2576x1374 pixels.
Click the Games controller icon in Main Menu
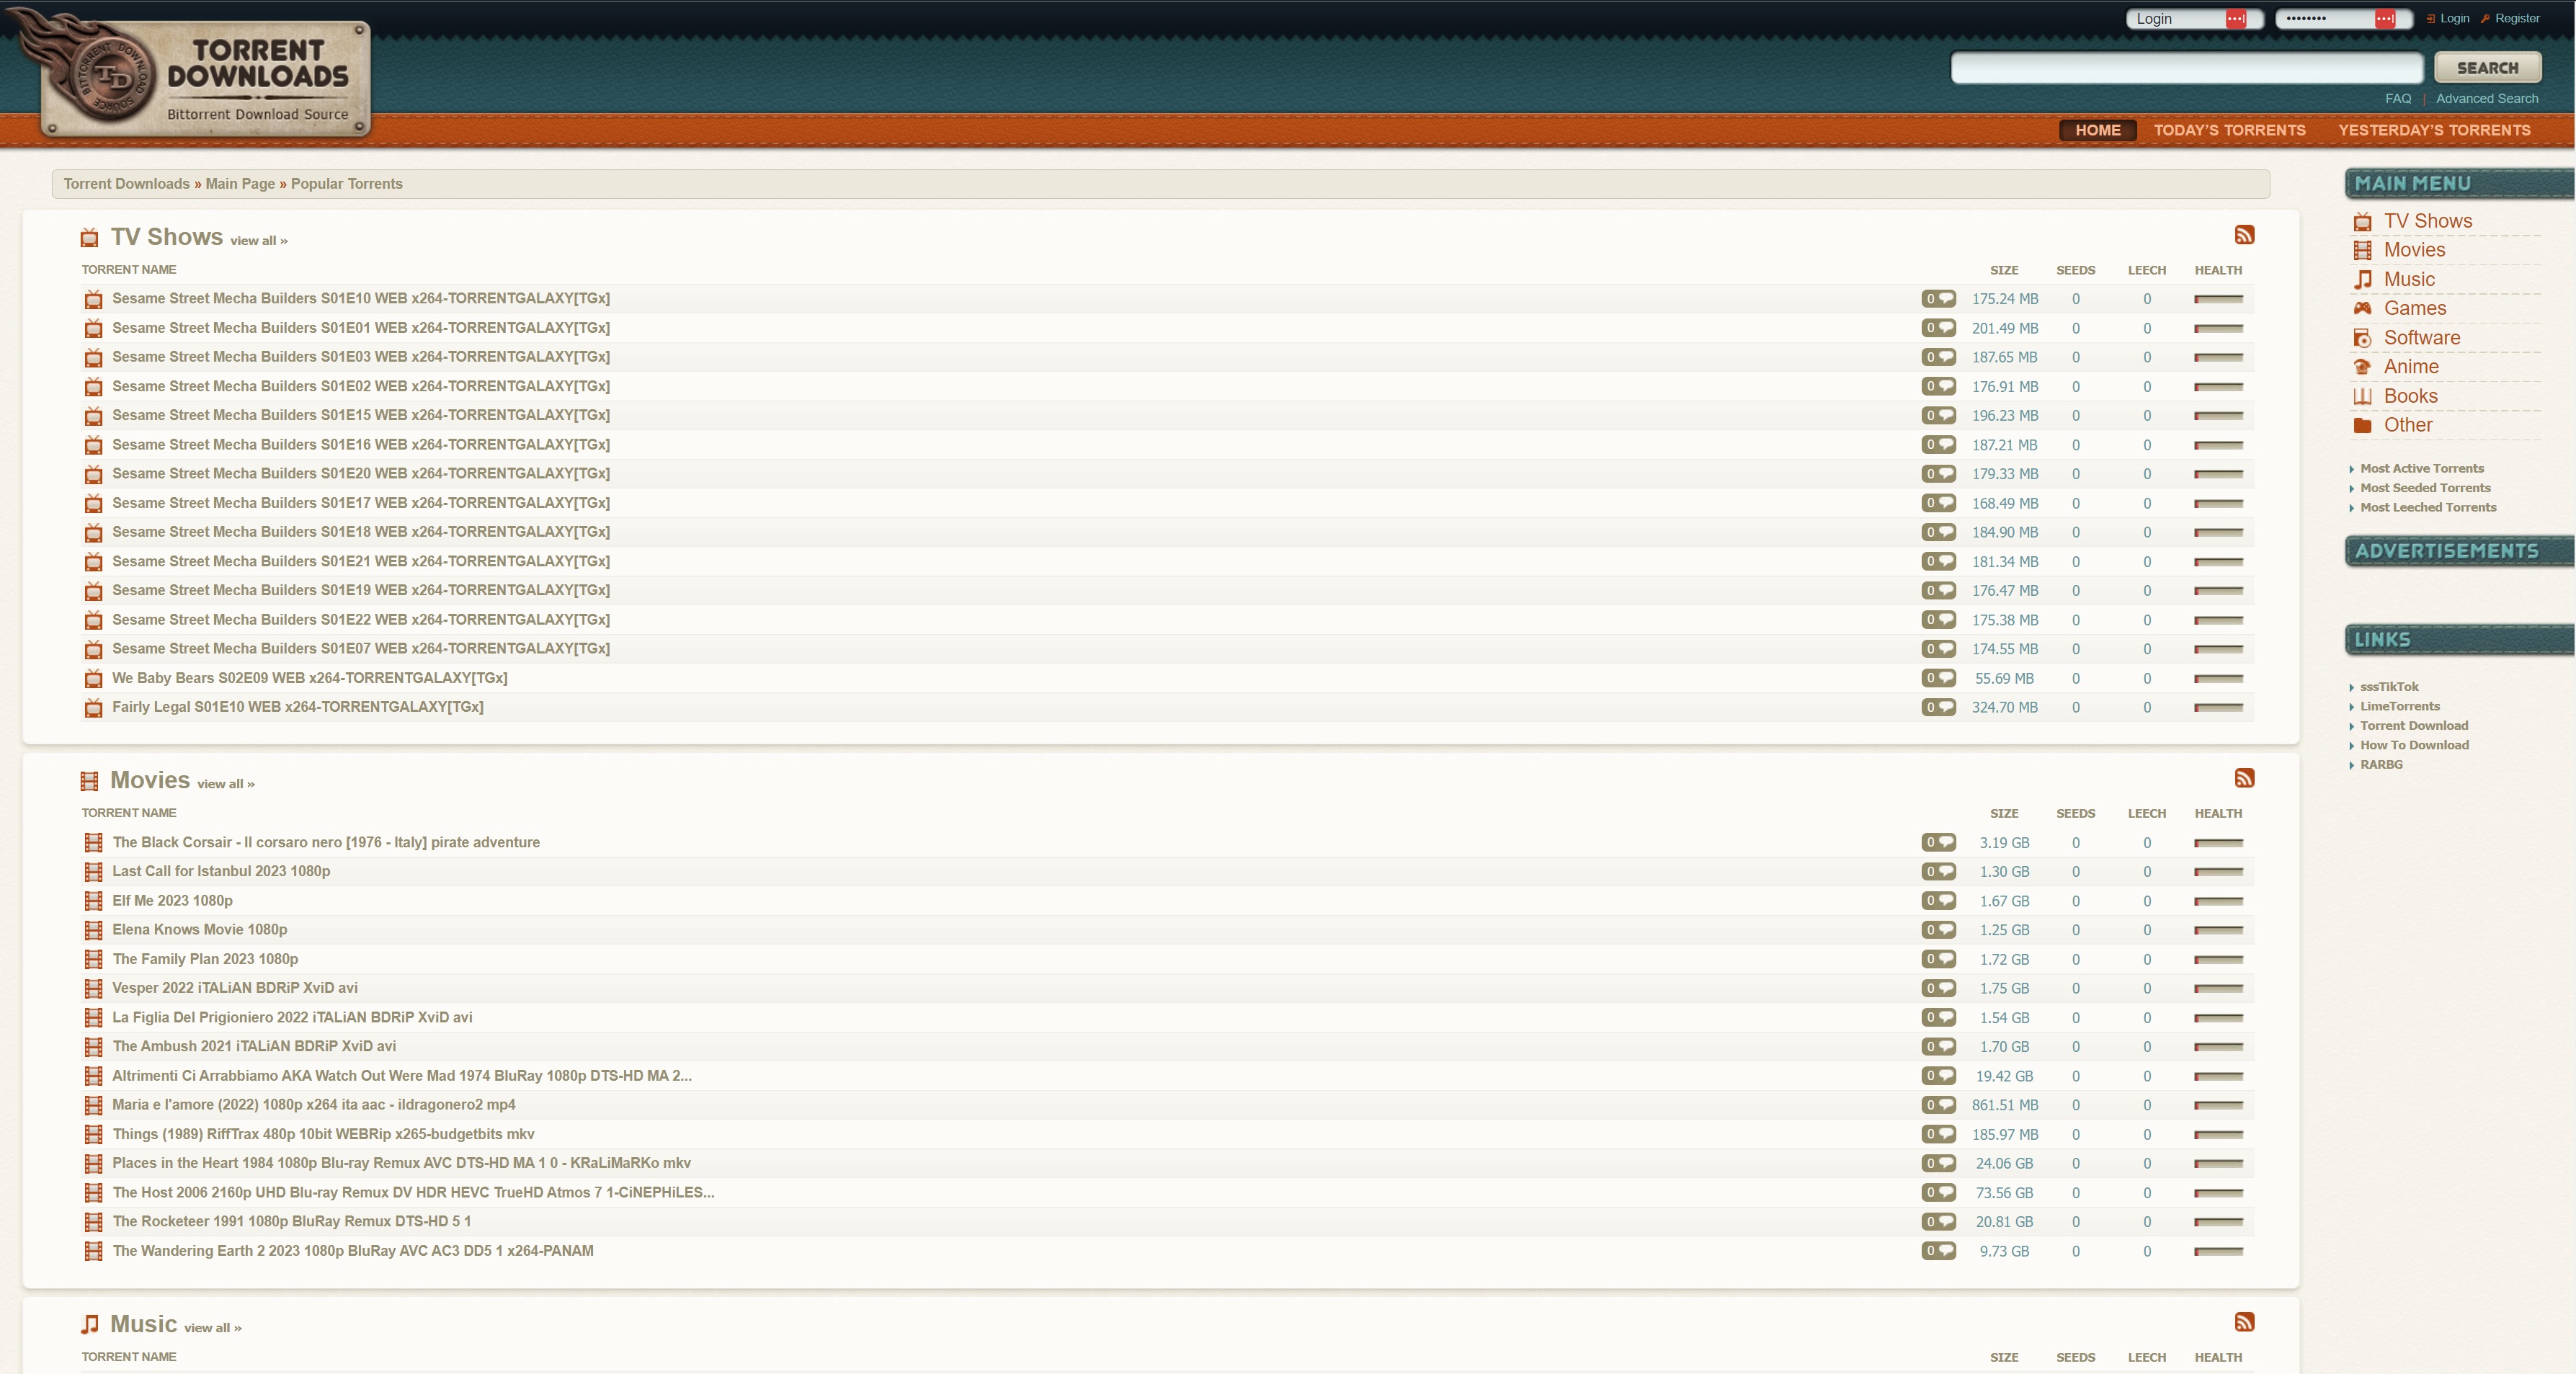point(2362,308)
